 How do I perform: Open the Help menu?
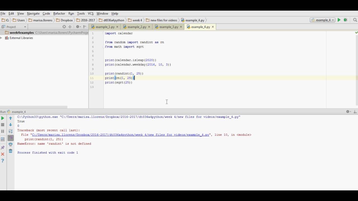pyautogui.click(x=115, y=13)
